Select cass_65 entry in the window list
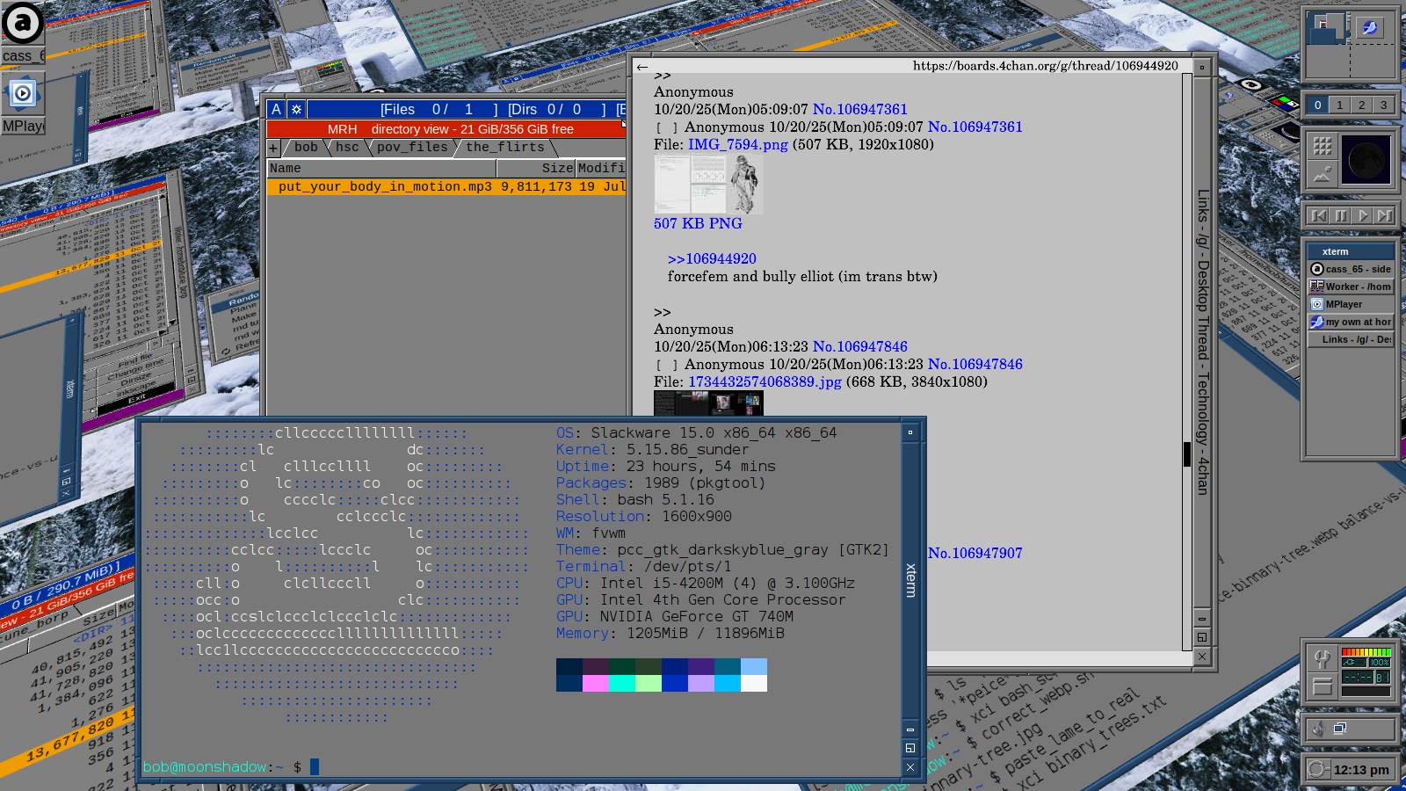 [1351, 269]
